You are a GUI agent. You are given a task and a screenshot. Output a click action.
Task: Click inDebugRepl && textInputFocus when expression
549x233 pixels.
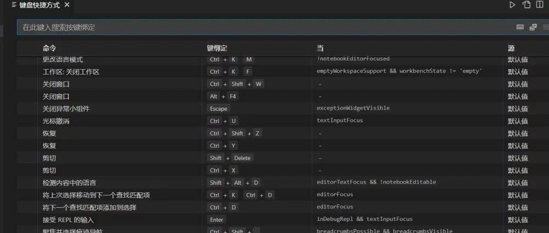[x=364, y=219]
